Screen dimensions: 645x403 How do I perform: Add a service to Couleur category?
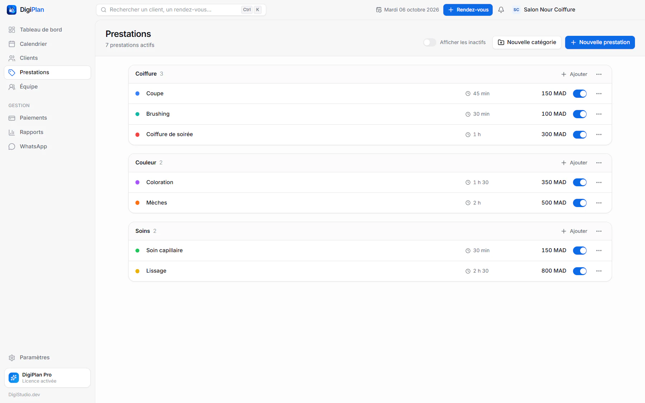pos(574,163)
